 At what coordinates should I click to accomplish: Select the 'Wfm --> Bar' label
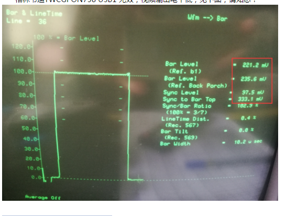coord(207,18)
